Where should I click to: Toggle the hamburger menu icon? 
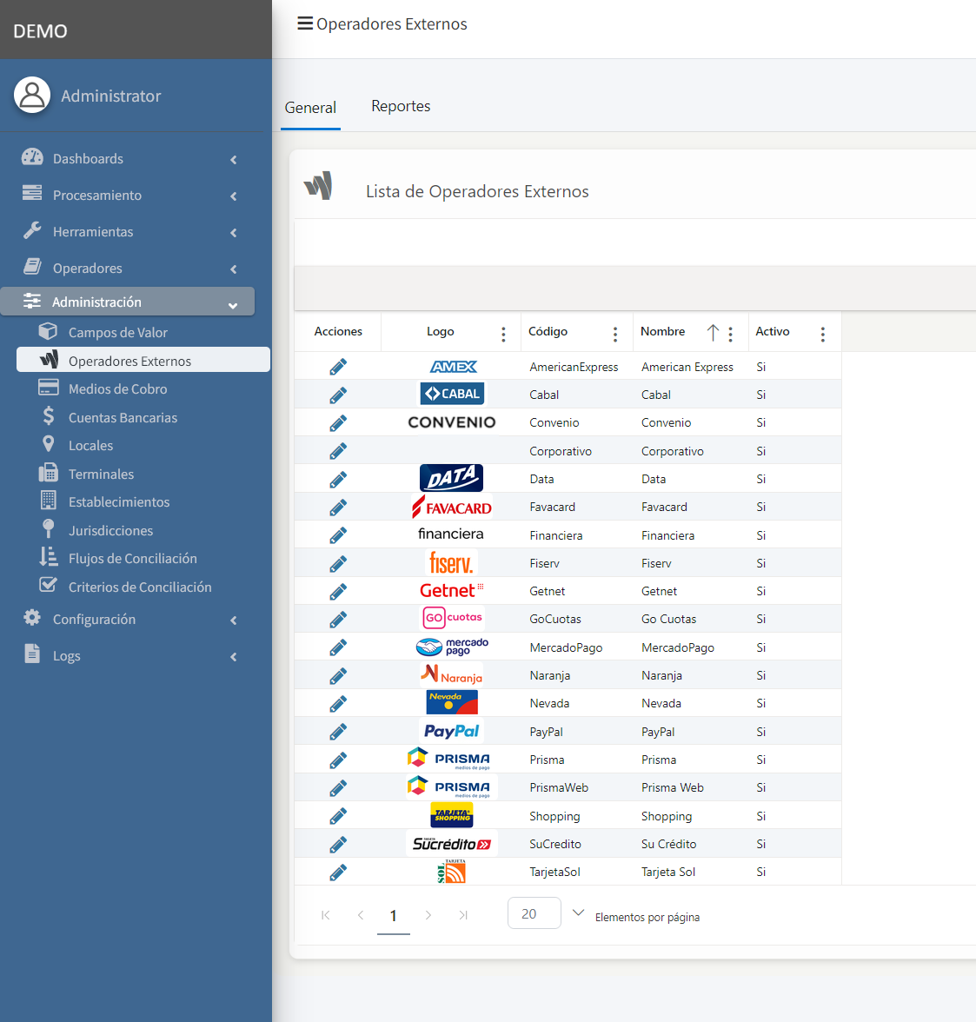tap(304, 23)
